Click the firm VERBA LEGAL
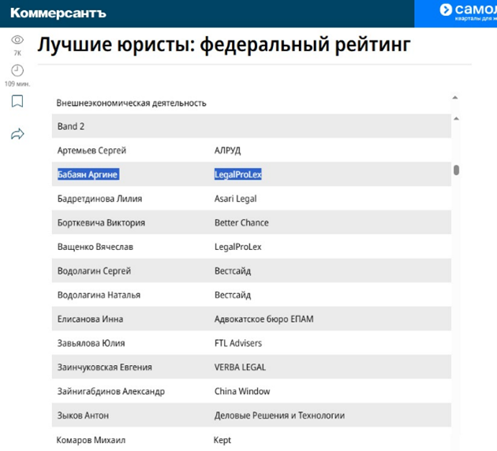This screenshot has height=451, width=497. click(240, 367)
